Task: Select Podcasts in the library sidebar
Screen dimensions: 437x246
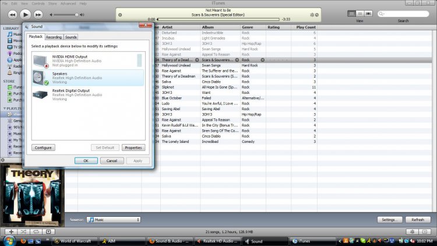Action: pos(15,54)
